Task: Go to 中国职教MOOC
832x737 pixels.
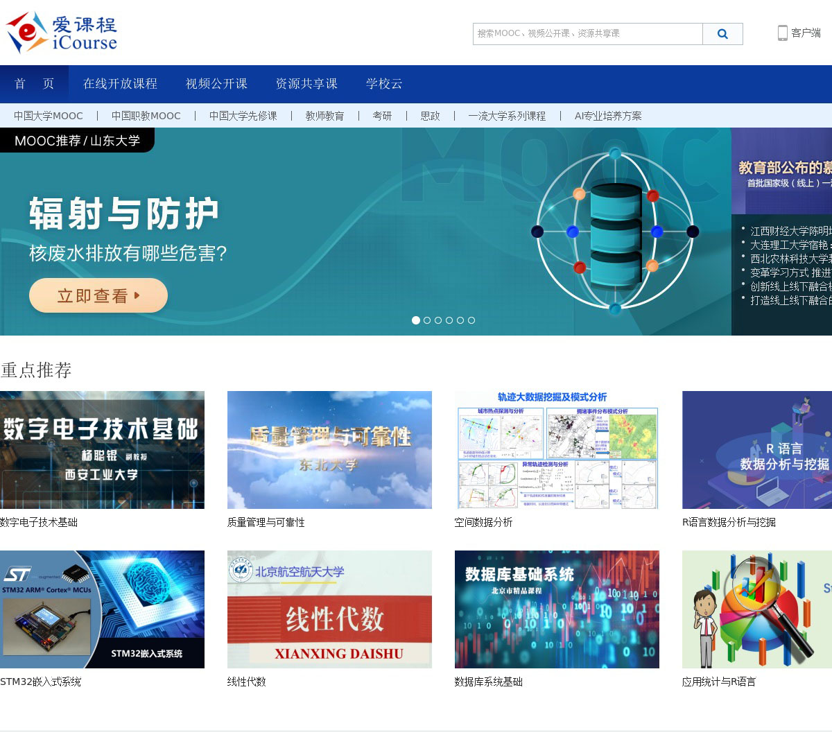Action: point(146,116)
